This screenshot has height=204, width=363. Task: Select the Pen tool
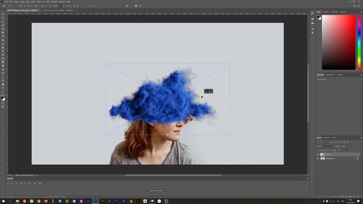point(3,70)
